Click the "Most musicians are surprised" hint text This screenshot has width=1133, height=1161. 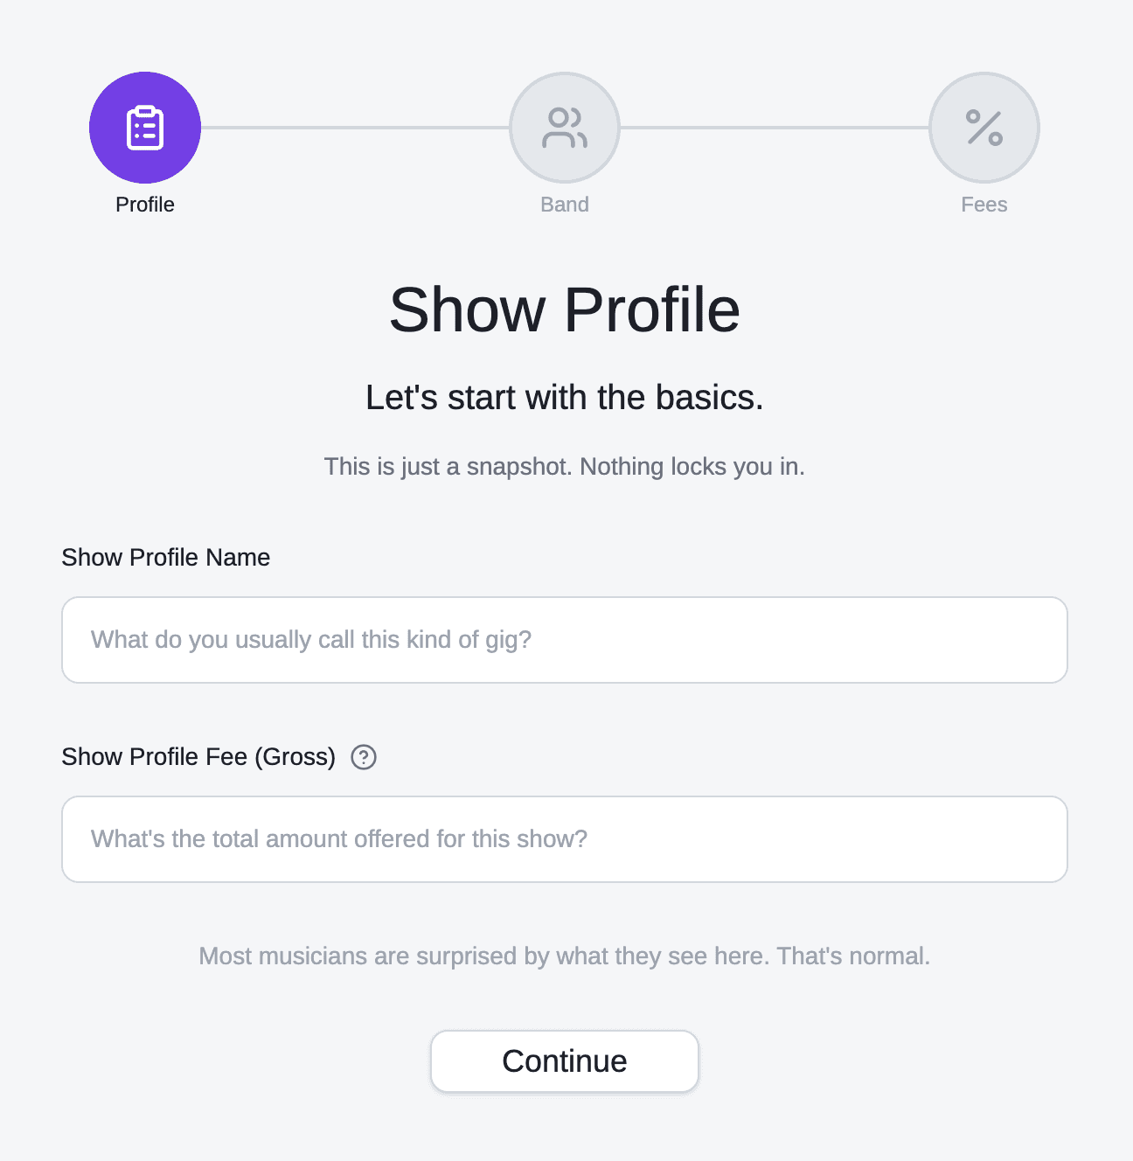coord(565,956)
